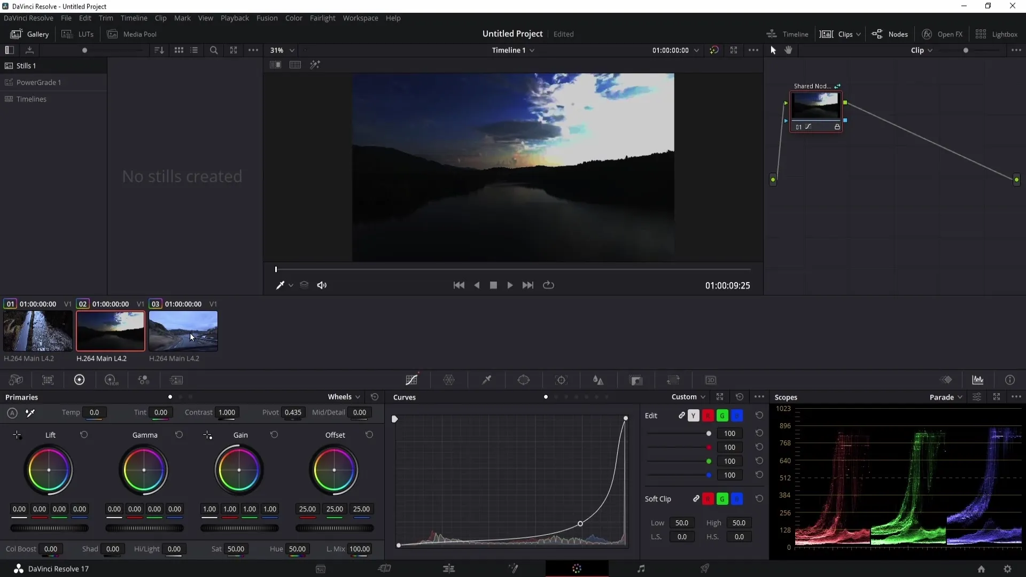Viewport: 1026px width, 577px height.
Task: Select the Fusion menu item
Action: coord(267,18)
